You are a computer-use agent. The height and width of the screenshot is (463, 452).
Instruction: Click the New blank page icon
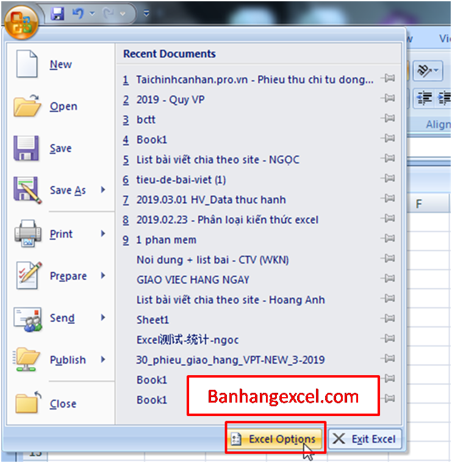click(27, 64)
